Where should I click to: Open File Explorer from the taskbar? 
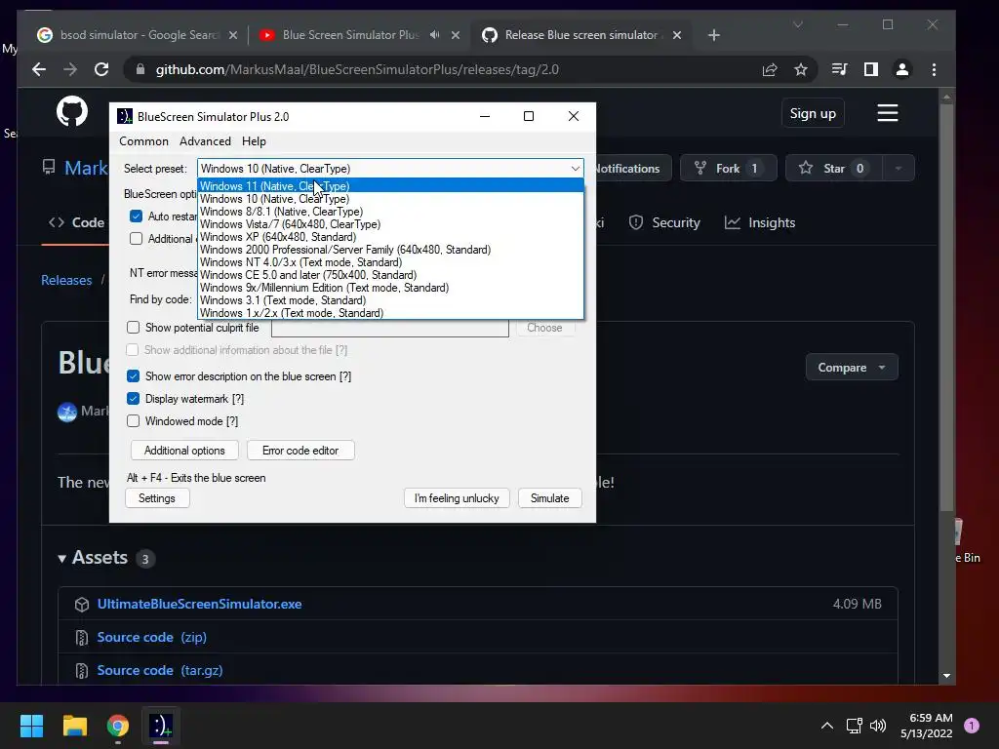74,726
